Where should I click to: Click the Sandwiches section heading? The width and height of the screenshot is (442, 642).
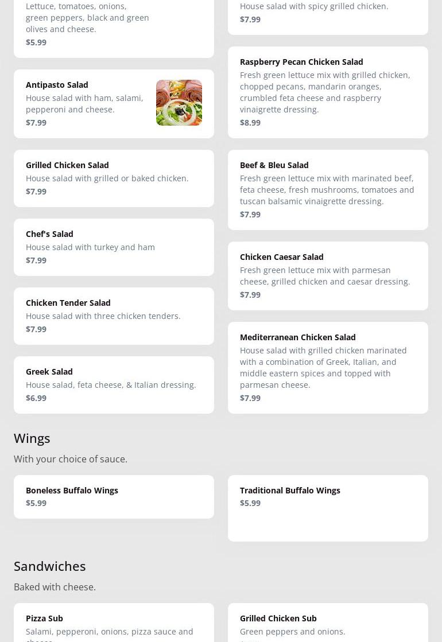[49, 566]
